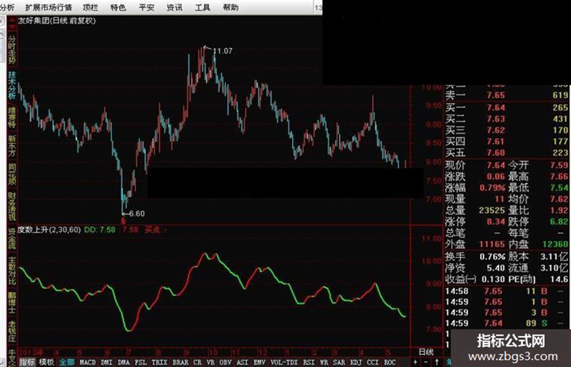Click the 日线 period label
The width and height of the screenshot is (571, 367).
coord(426,351)
